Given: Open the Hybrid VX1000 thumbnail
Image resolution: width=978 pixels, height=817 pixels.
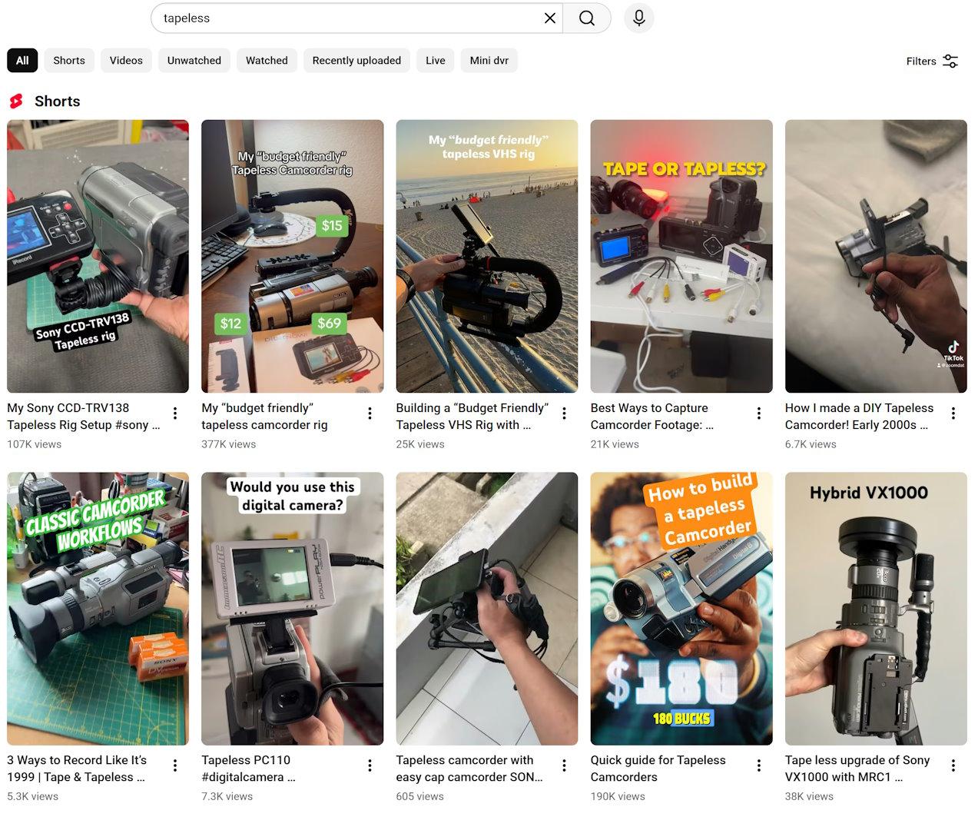Looking at the screenshot, I should [x=876, y=609].
